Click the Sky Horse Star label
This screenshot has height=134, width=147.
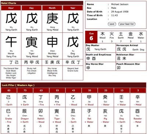coord(95,64)
